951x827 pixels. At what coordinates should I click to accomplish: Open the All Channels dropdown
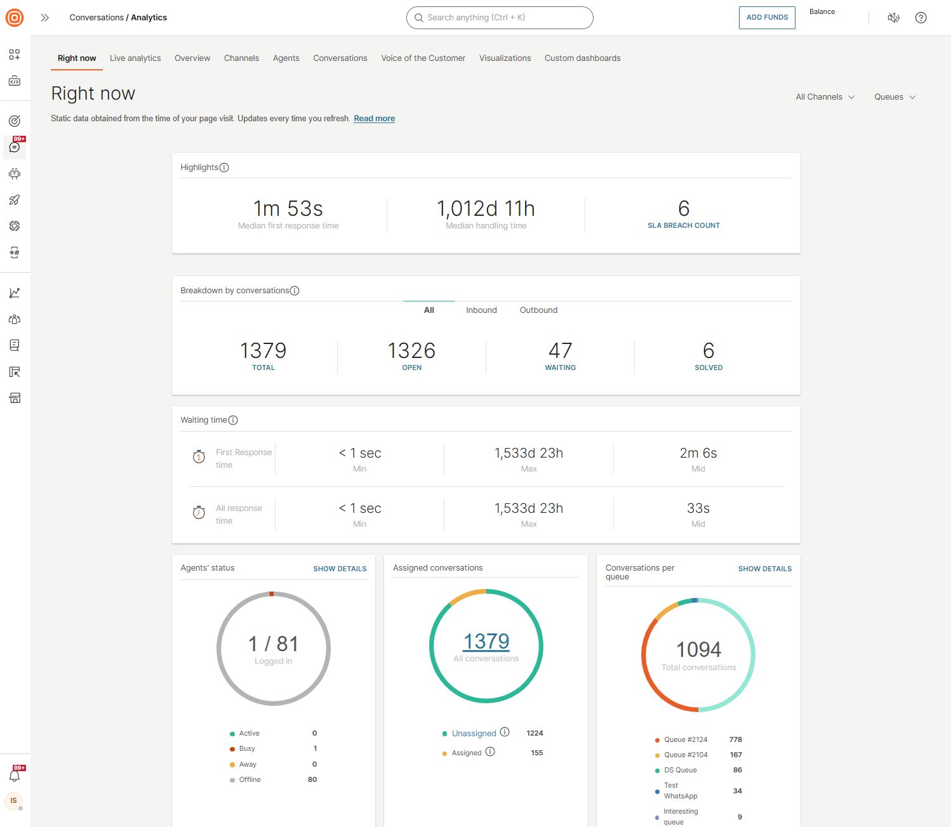824,96
